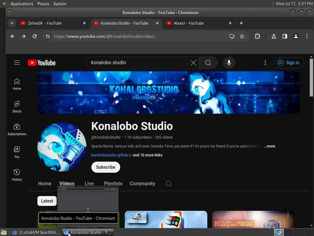Click the Sign in button

[x=289, y=63]
